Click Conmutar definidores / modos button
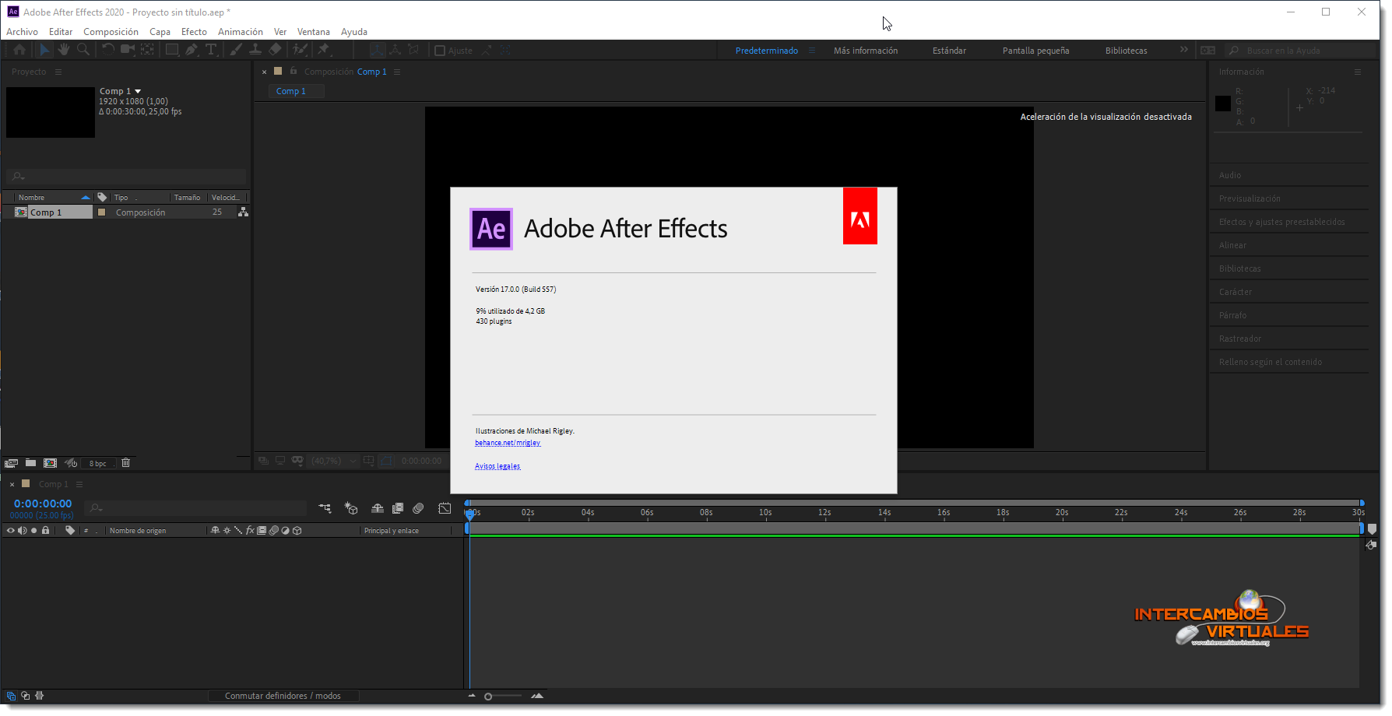This screenshot has width=1392, height=716. (x=283, y=696)
